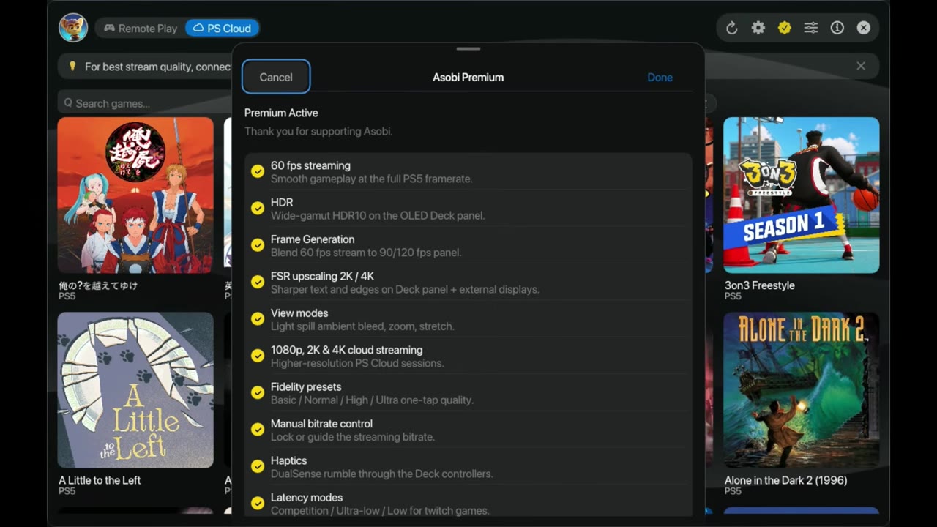Click 'Thank you for supporting Asobi.' text

(x=318, y=131)
